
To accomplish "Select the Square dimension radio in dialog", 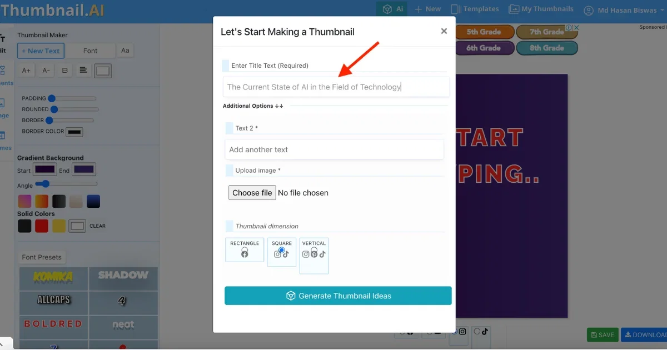I will [x=282, y=250].
